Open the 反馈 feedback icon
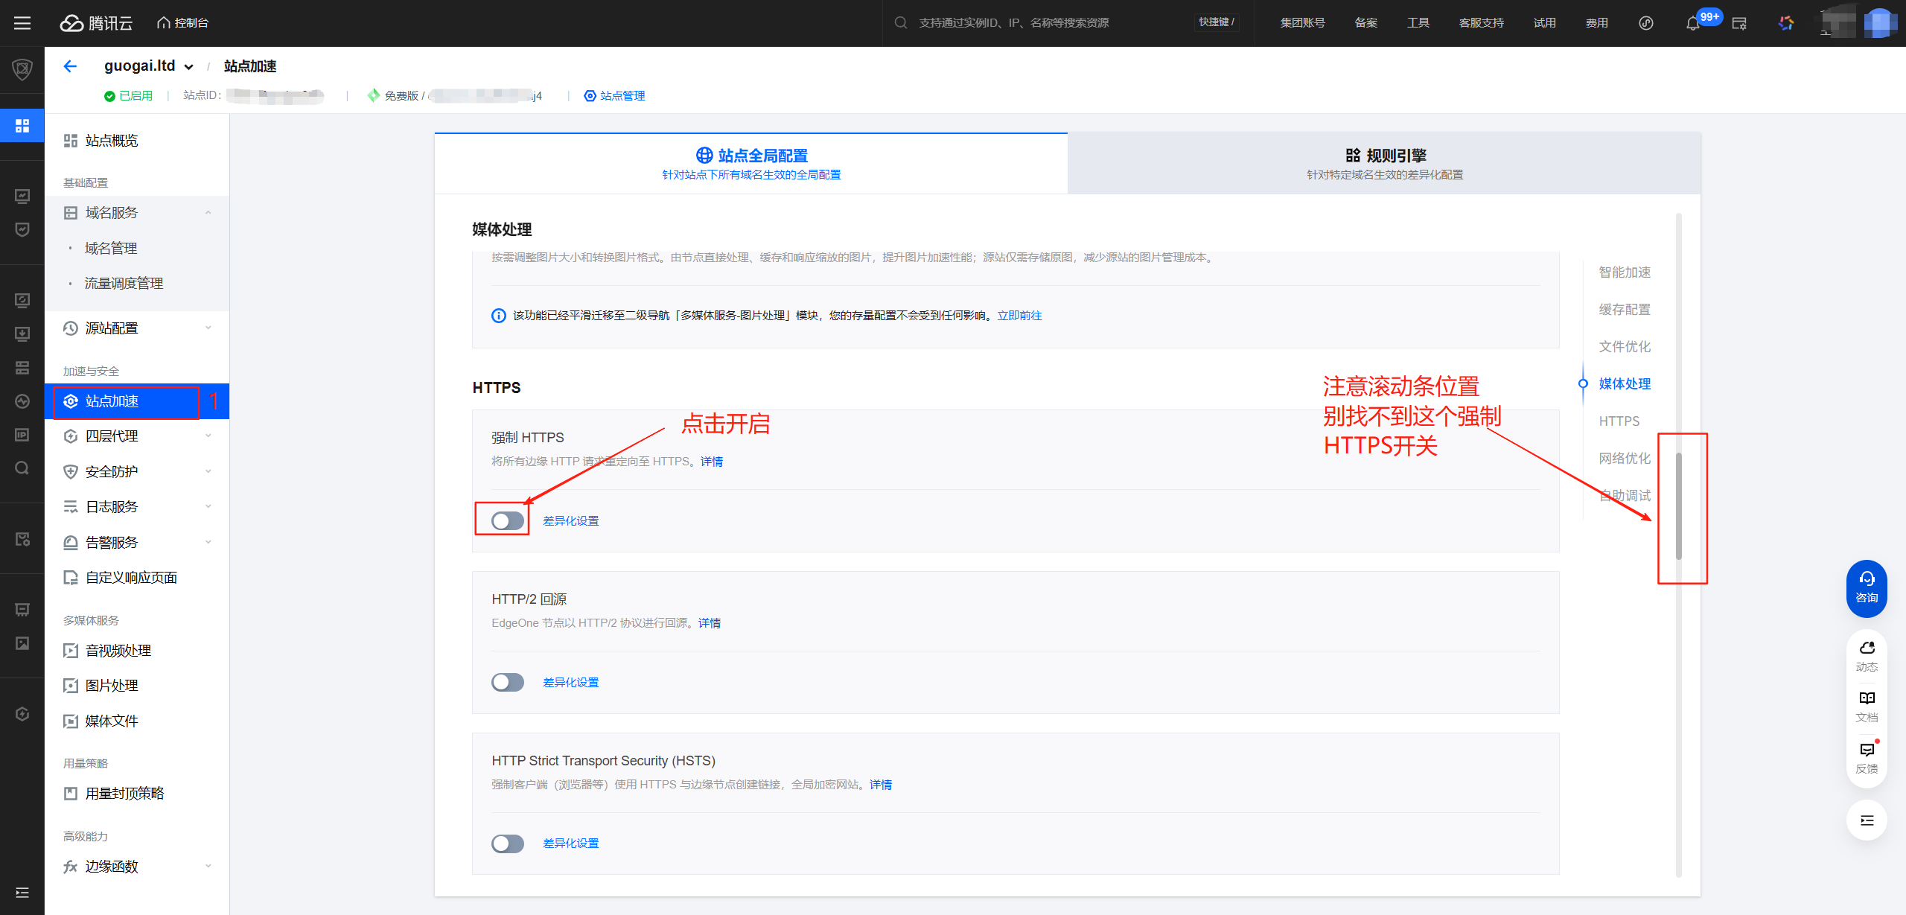The height and width of the screenshot is (915, 1906). pos(1866,756)
